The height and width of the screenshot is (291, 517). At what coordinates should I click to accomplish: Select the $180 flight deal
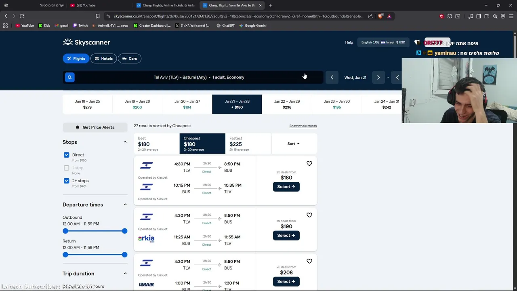pyautogui.click(x=286, y=187)
